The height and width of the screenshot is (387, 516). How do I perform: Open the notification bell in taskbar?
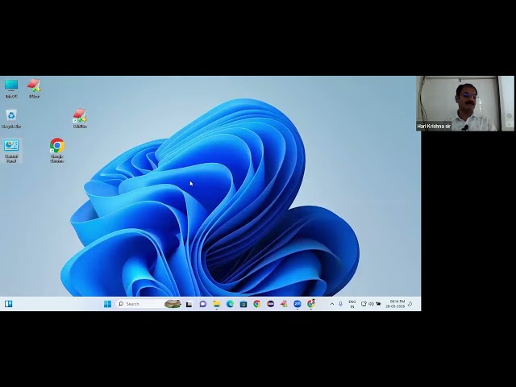410,304
